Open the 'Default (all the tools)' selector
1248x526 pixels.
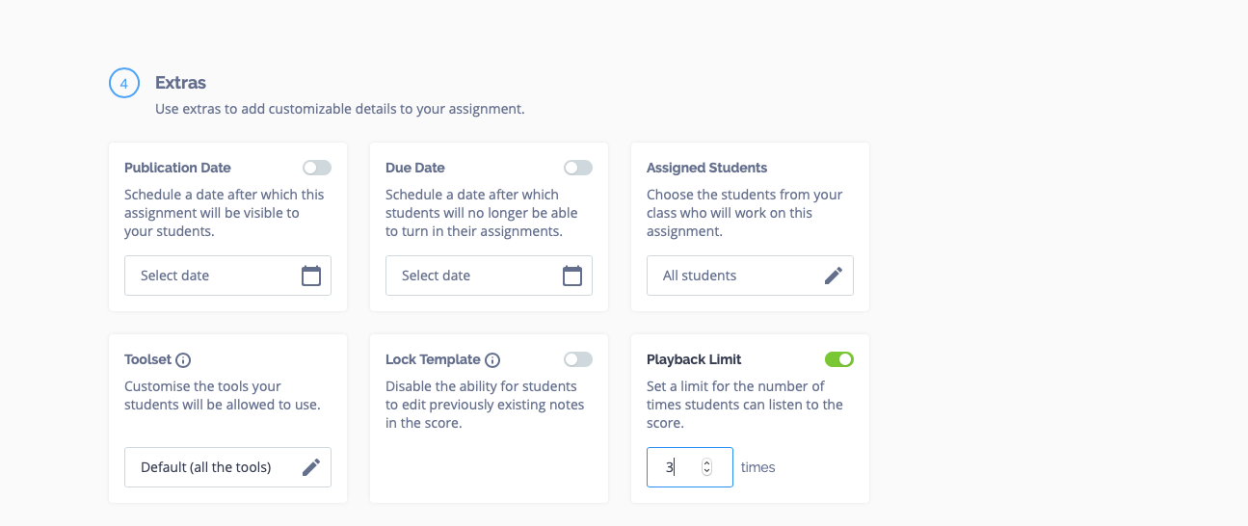point(227,467)
